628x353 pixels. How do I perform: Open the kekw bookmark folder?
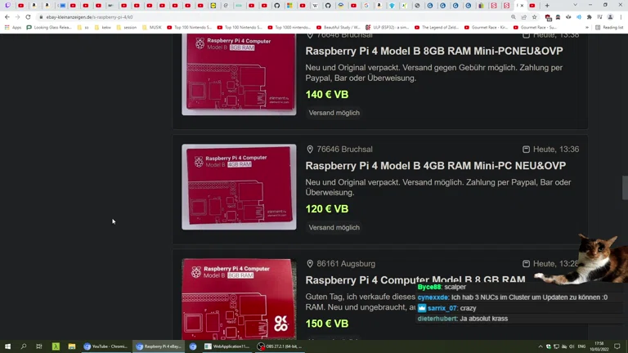[x=102, y=28]
